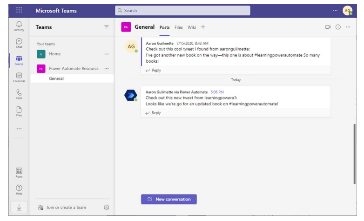The width and height of the screenshot is (364, 221).
Task: Start a video meeting in channel
Action: (328, 27)
